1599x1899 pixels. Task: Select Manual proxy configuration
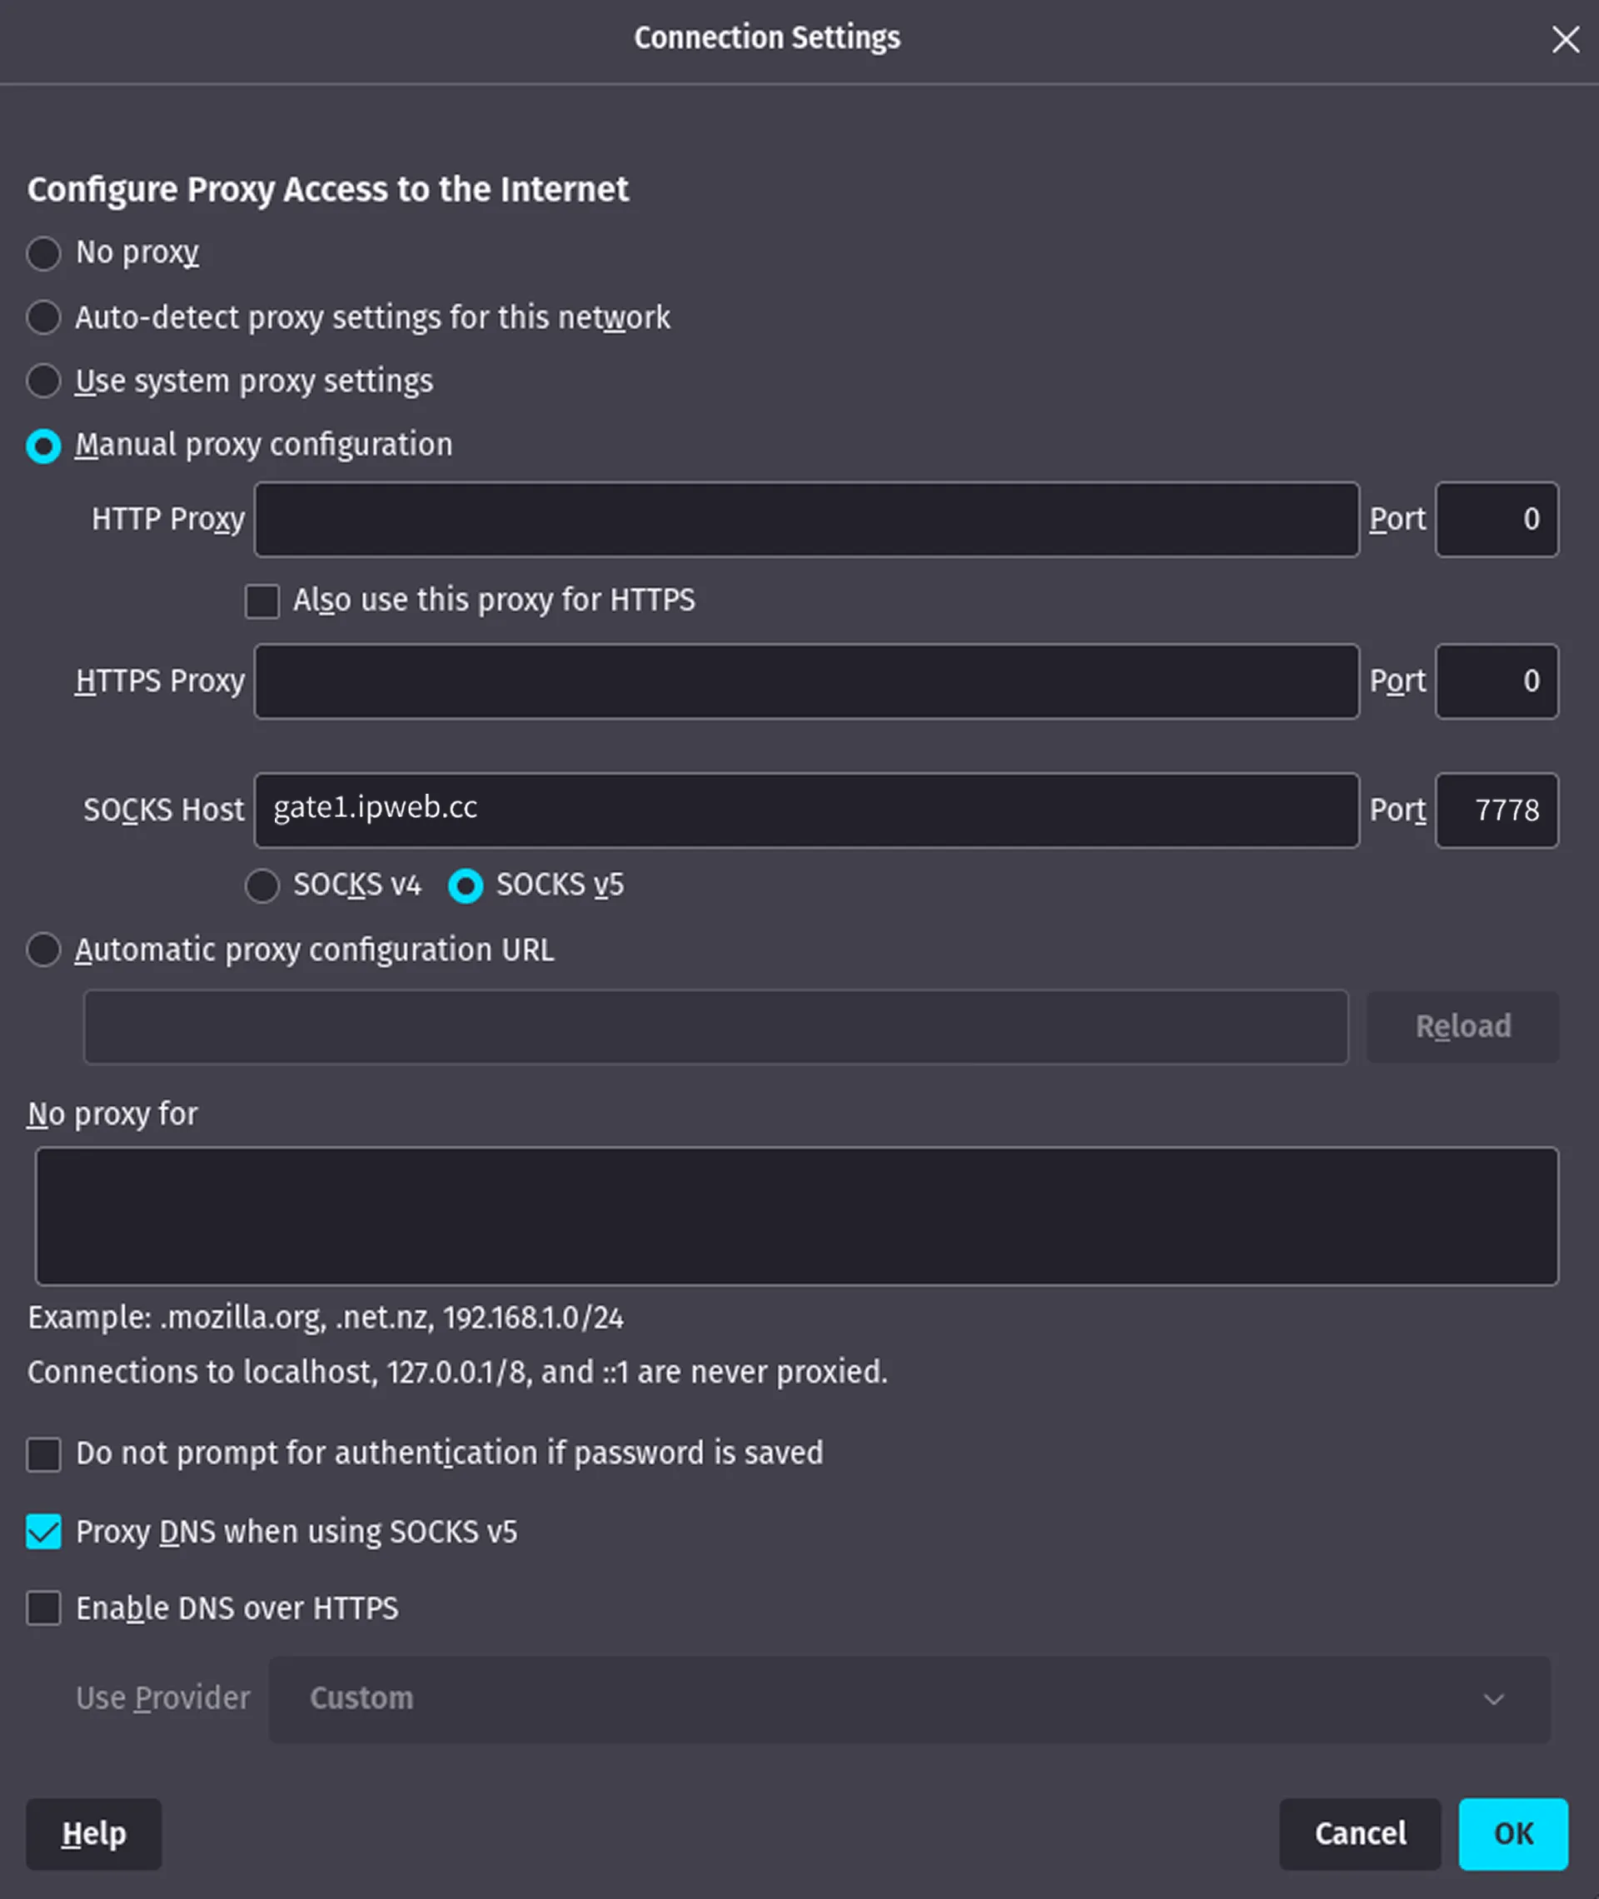coord(43,444)
